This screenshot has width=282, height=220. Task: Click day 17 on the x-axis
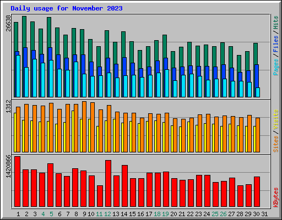point(149,214)
